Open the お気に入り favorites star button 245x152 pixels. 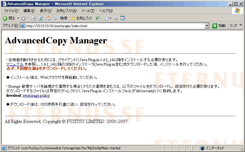(81, 18)
